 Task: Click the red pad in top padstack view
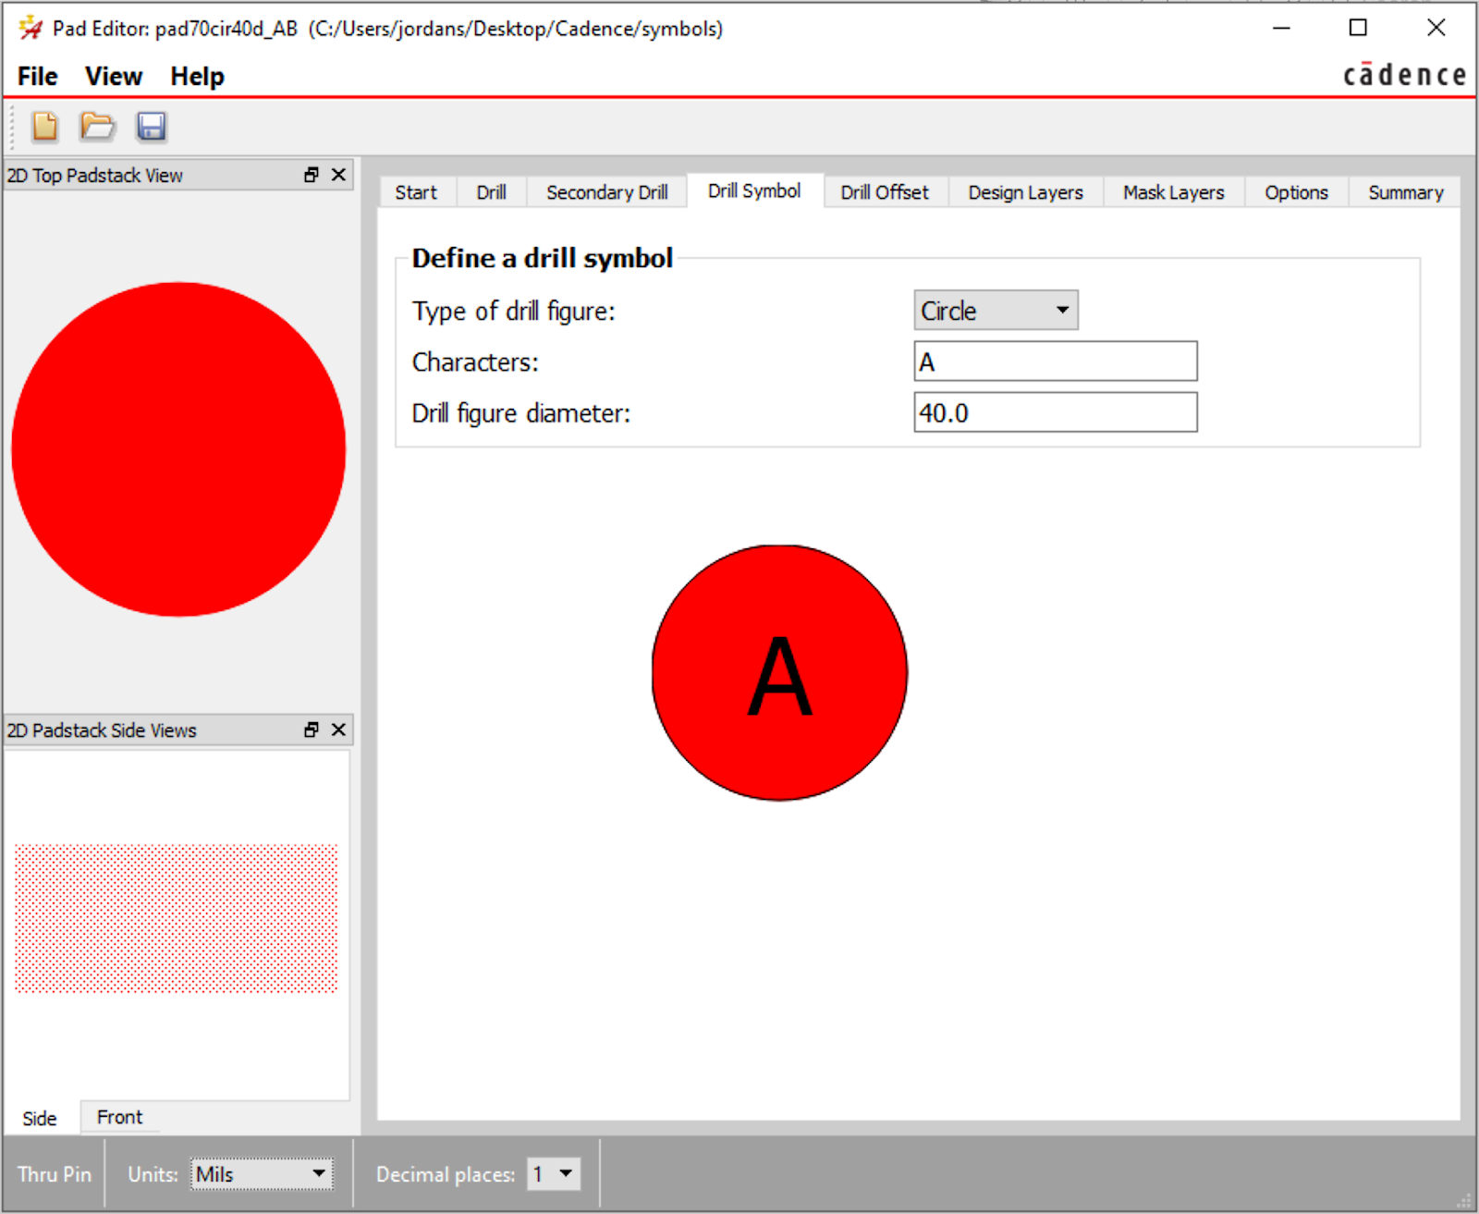click(178, 449)
